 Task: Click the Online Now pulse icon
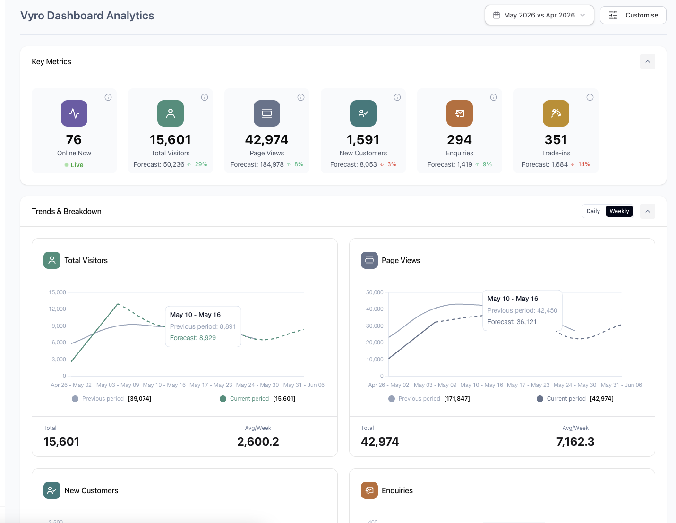coord(74,113)
